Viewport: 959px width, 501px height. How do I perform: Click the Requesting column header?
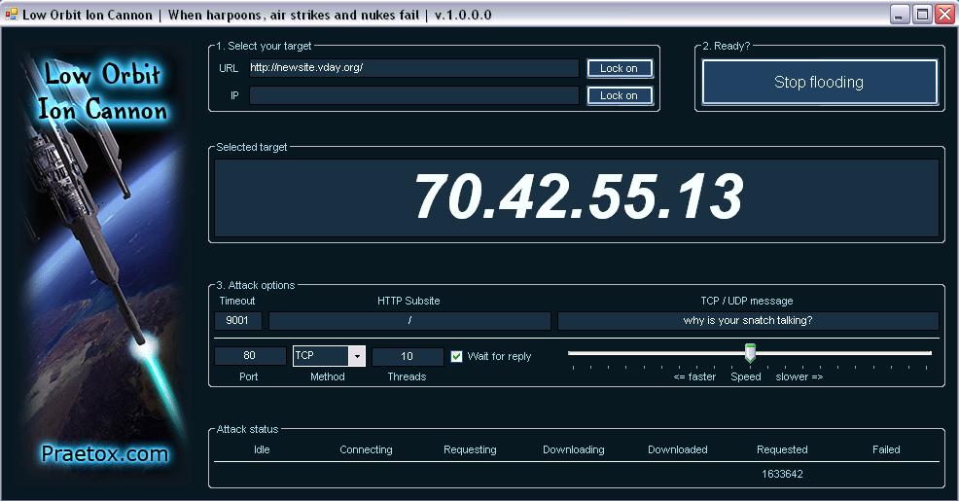pos(470,449)
